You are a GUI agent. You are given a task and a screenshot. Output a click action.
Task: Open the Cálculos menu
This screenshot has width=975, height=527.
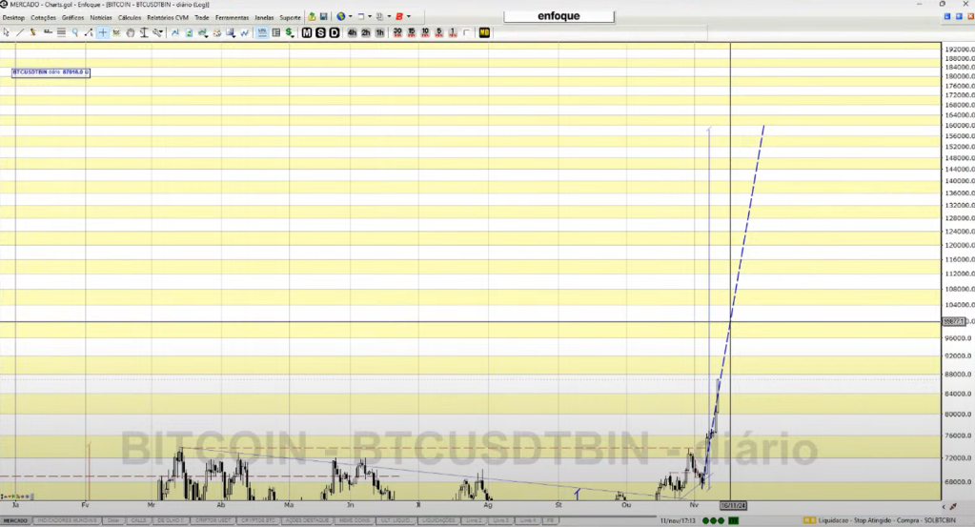pos(130,17)
